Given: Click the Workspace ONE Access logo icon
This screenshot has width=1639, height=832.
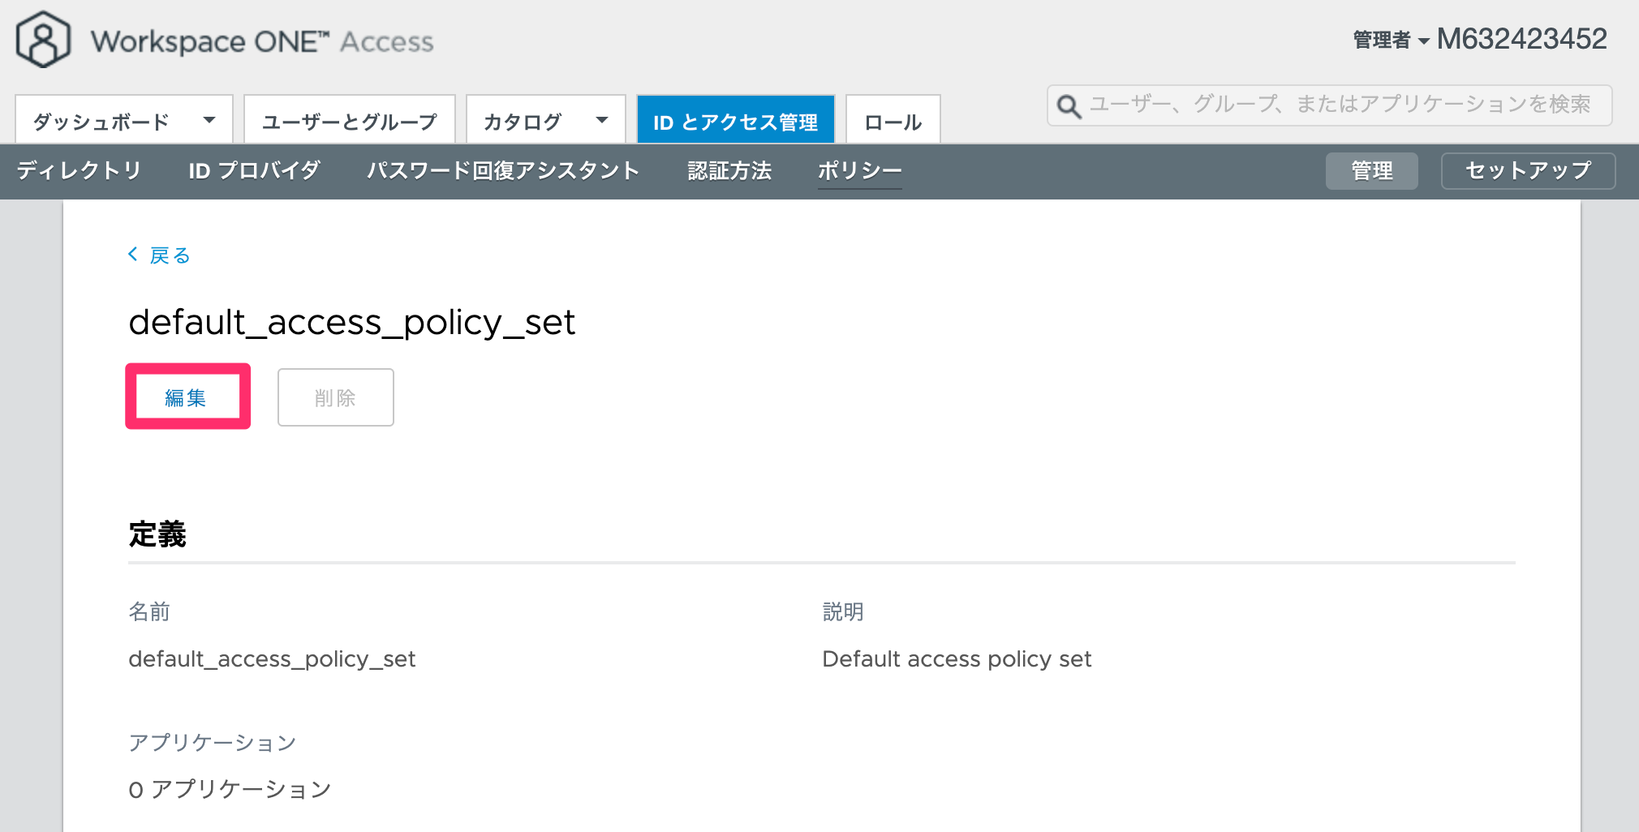Looking at the screenshot, I should click(43, 40).
